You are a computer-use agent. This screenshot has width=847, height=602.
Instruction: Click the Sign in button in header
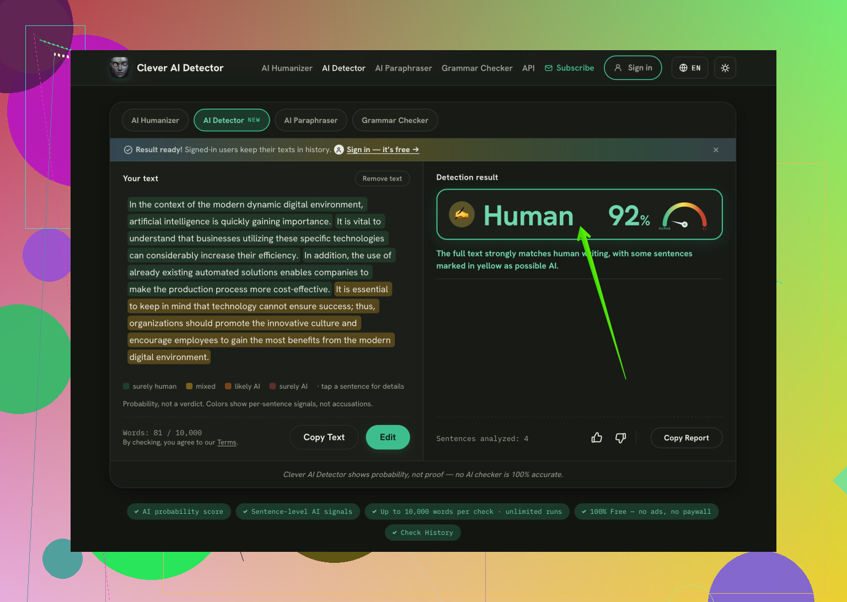(633, 68)
